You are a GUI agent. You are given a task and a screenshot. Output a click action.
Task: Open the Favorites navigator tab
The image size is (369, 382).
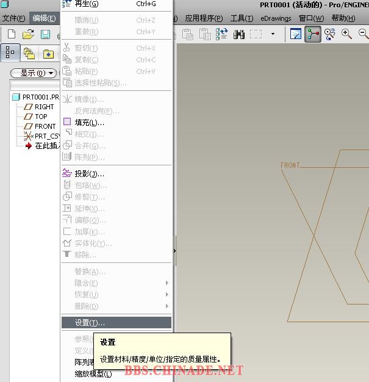tap(48, 54)
